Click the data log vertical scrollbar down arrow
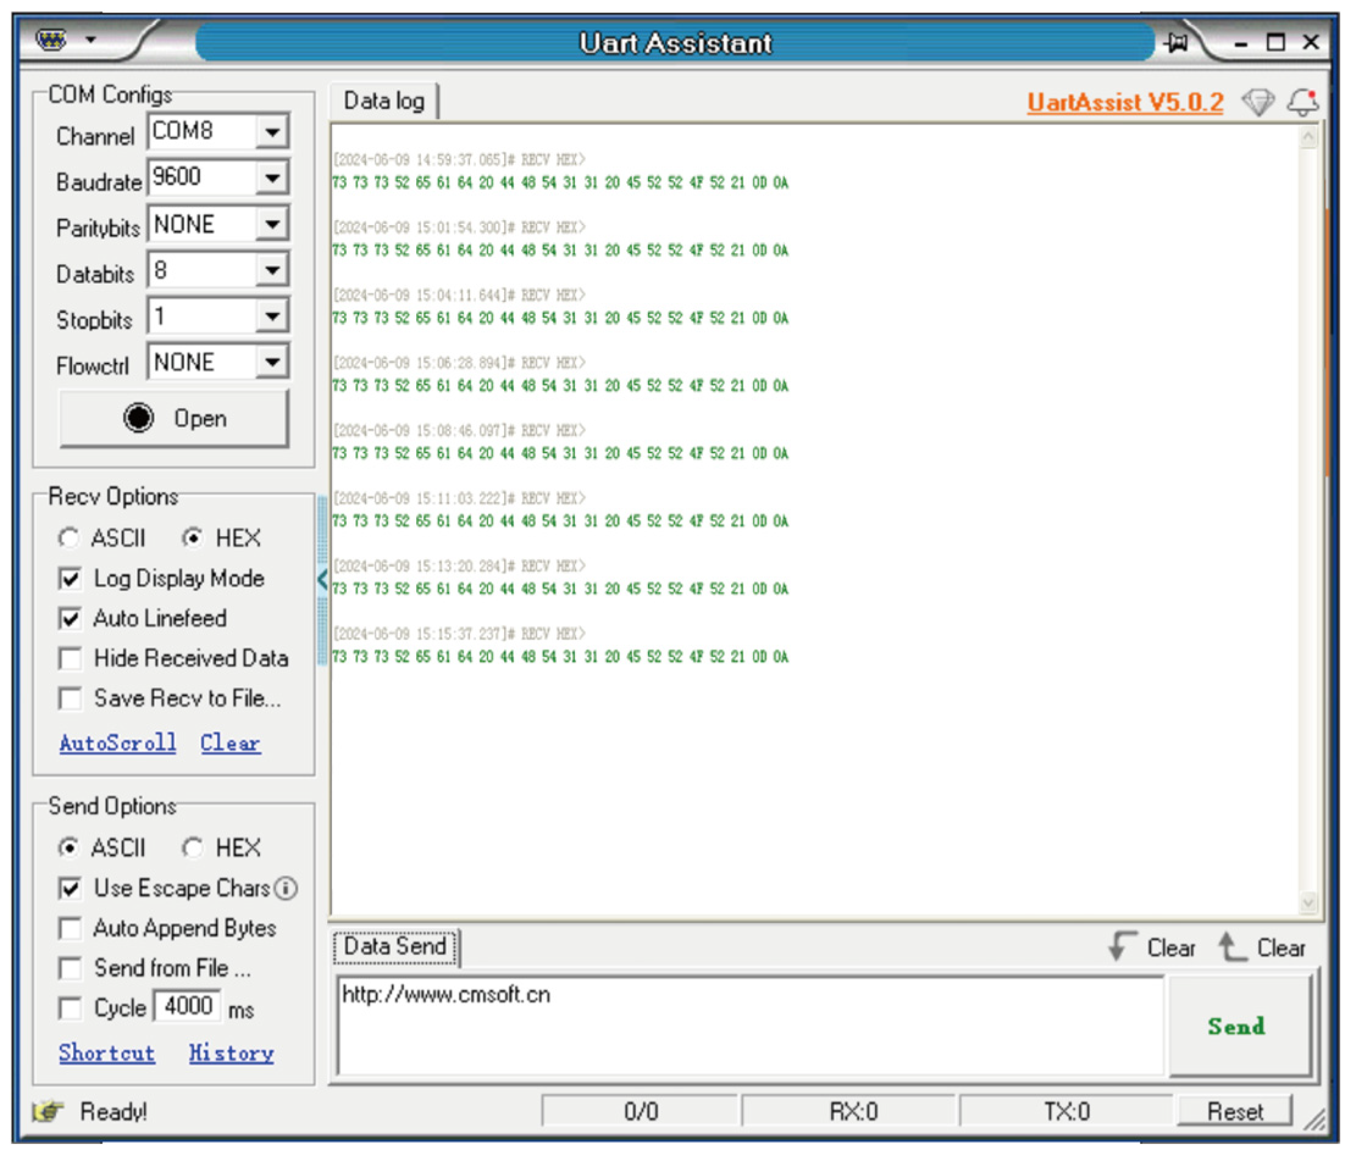This screenshot has width=1348, height=1155. [x=1308, y=901]
